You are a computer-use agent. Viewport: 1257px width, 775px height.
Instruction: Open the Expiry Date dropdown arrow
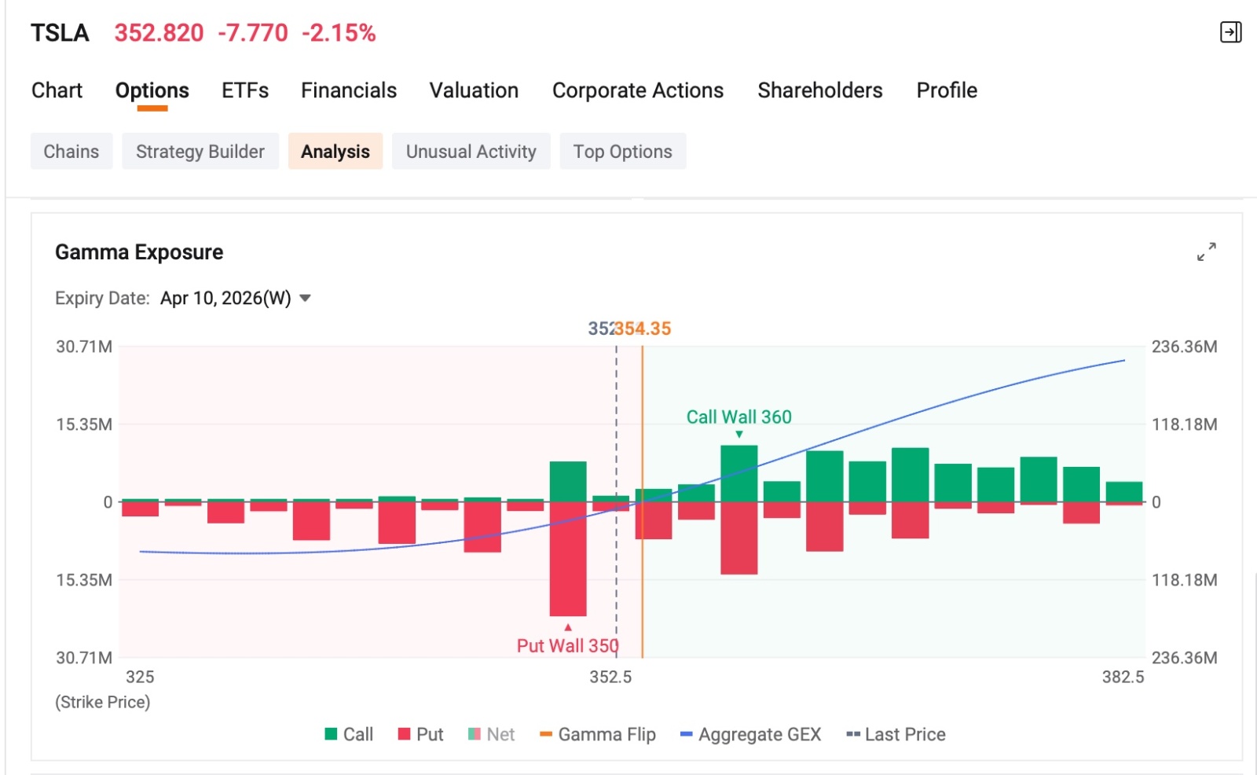pos(306,299)
